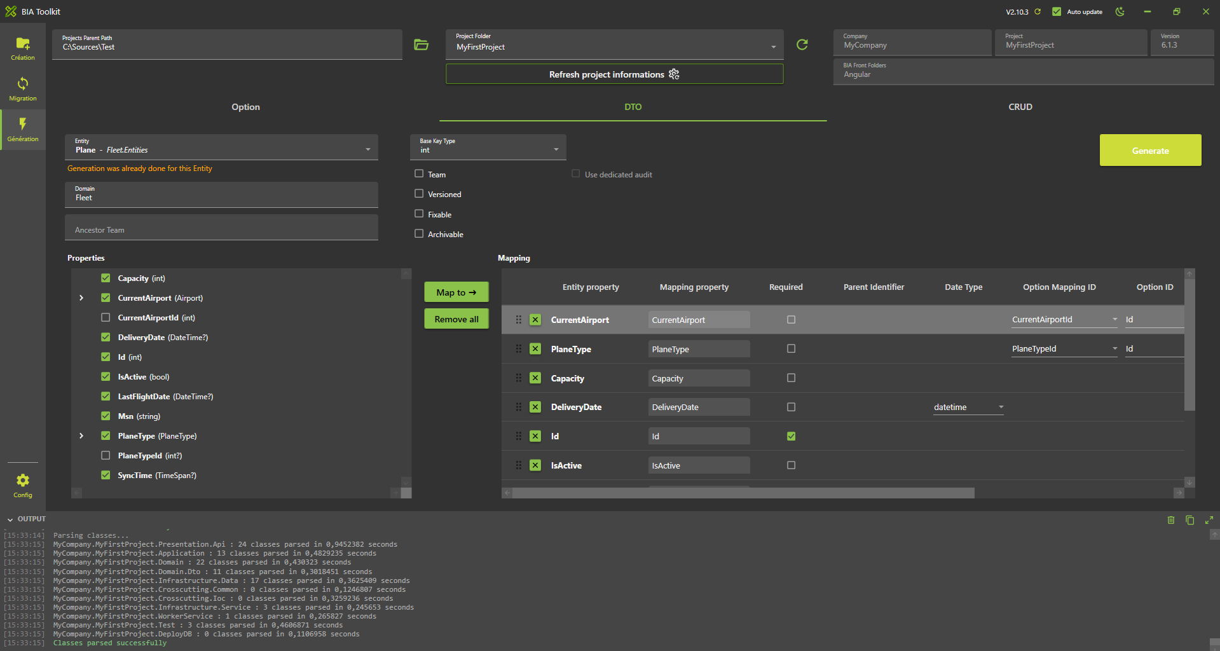Click the Map to button

pyautogui.click(x=456, y=292)
